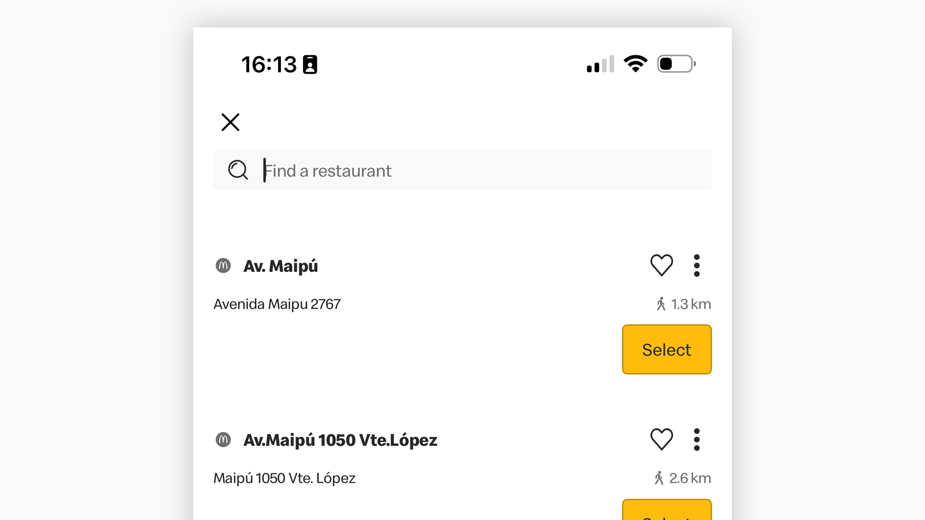
Task: Open more options for Av.Maipú 1050 Vte.López
Action: point(697,439)
